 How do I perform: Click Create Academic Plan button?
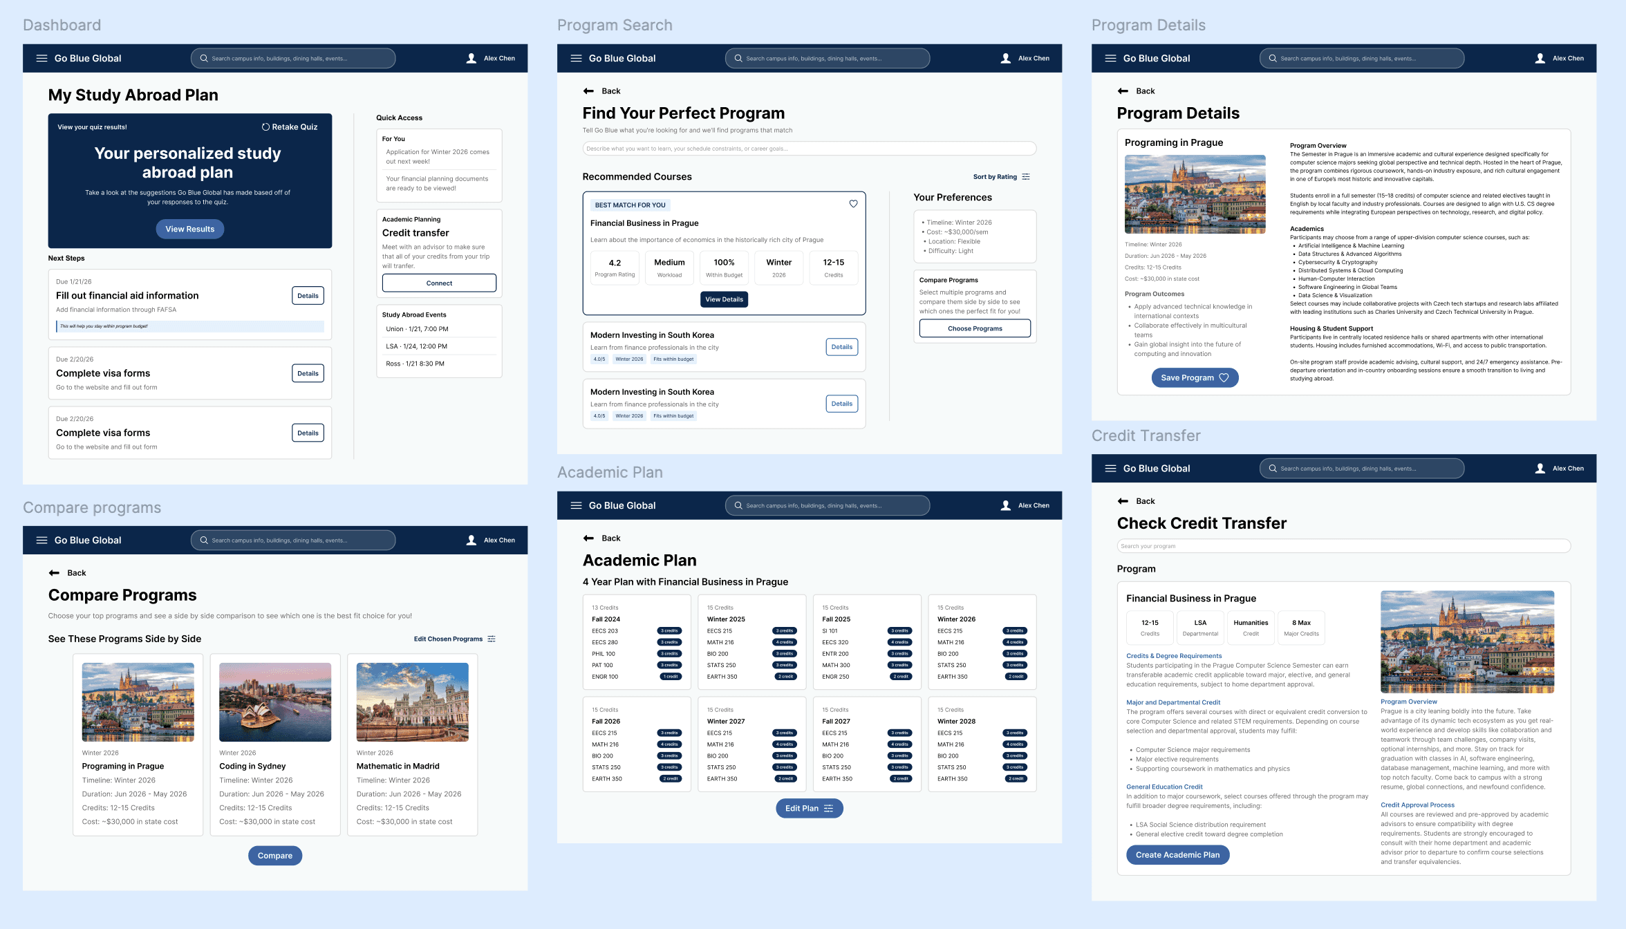(1177, 855)
